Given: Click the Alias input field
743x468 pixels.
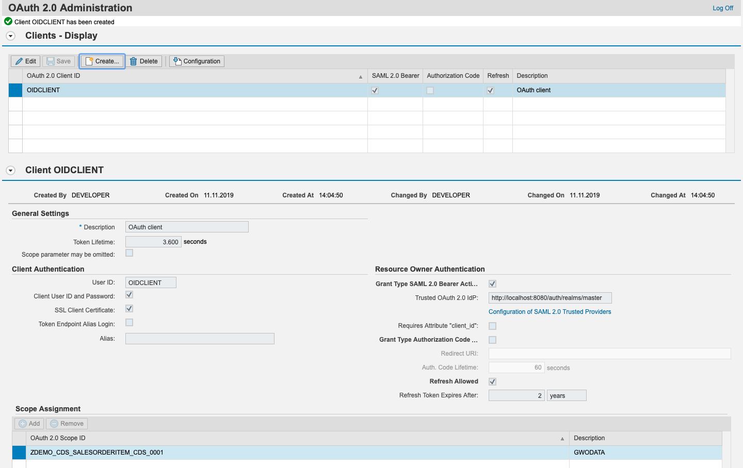Looking at the screenshot, I should [x=200, y=339].
